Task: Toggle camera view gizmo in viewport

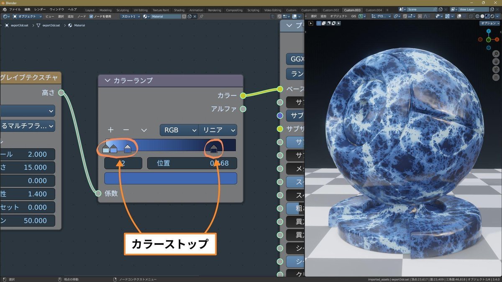Action: (496, 69)
